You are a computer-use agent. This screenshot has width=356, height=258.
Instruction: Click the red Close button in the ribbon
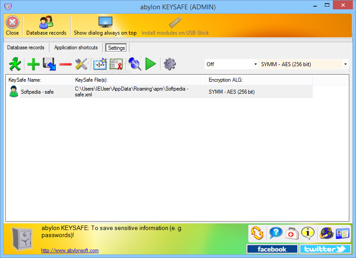[x=12, y=25]
